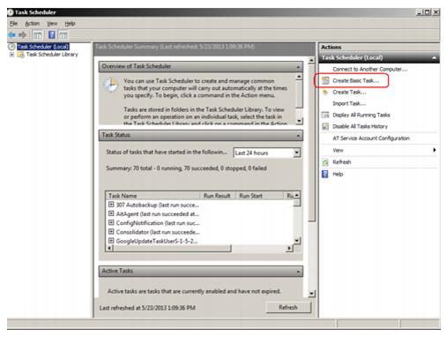Click overview text scrollbar down arrow
The height and width of the screenshot is (337, 447).
[x=299, y=121]
